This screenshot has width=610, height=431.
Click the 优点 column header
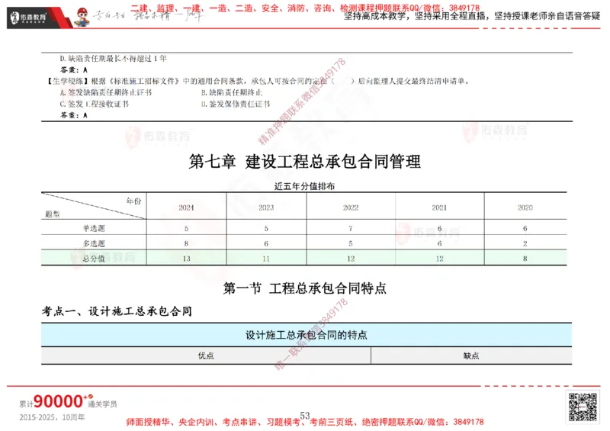pyautogui.click(x=206, y=355)
